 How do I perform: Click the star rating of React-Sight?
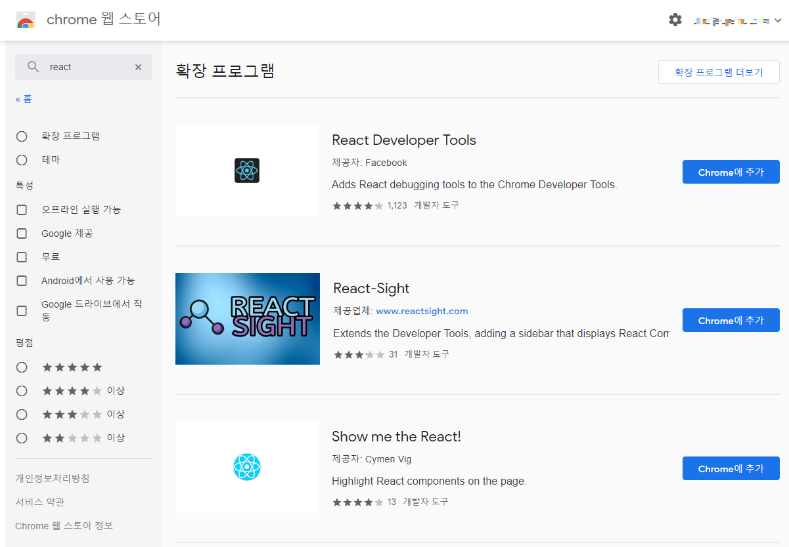(359, 354)
